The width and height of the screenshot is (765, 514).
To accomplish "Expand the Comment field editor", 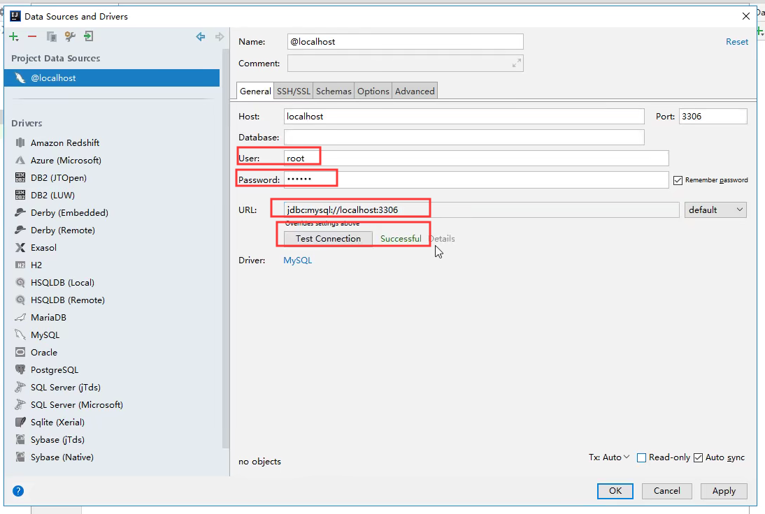I will pos(517,64).
